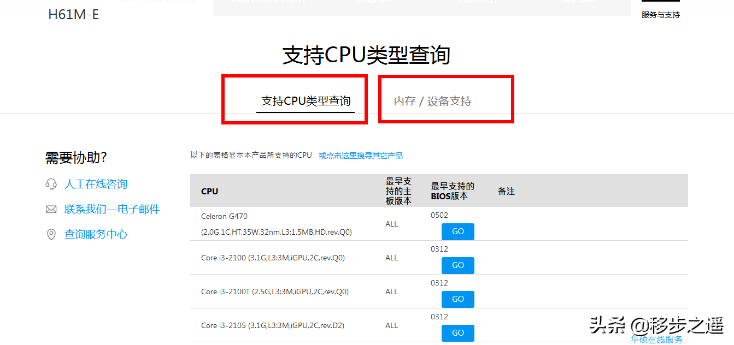734x345 pixels.
Task: Click the headset icon for online consultation
Action: coord(51,185)
